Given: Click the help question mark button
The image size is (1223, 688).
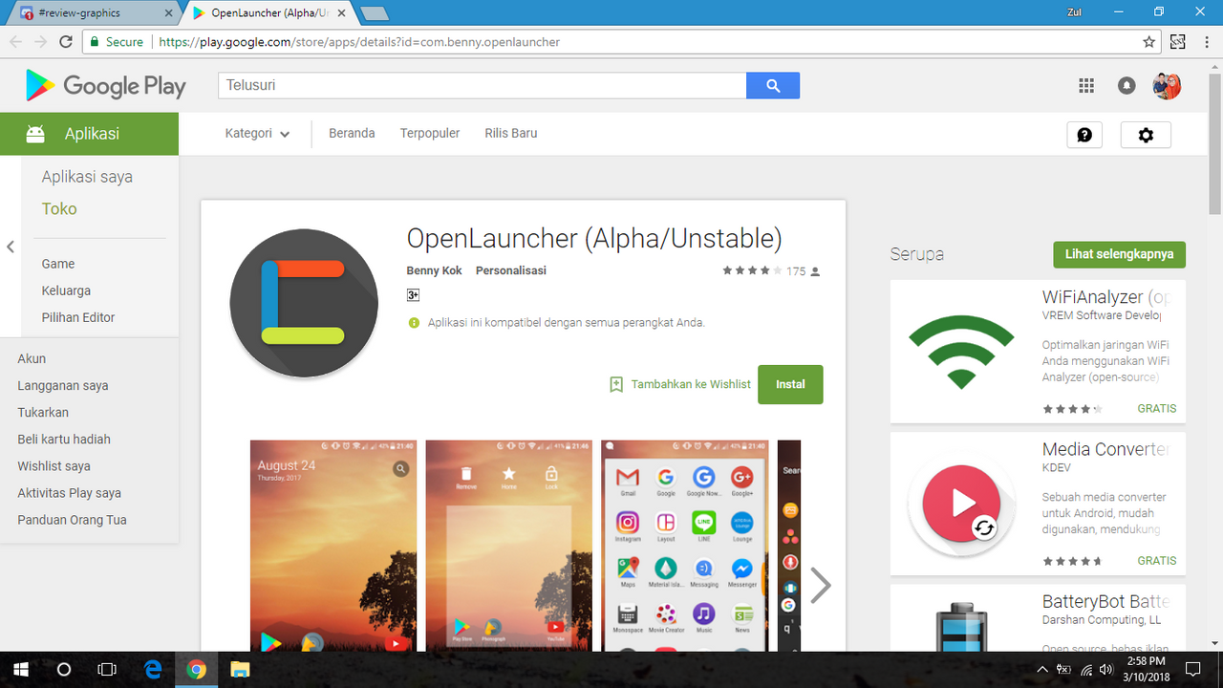Looking at the screenshot, I should (x=1084, y=135).
